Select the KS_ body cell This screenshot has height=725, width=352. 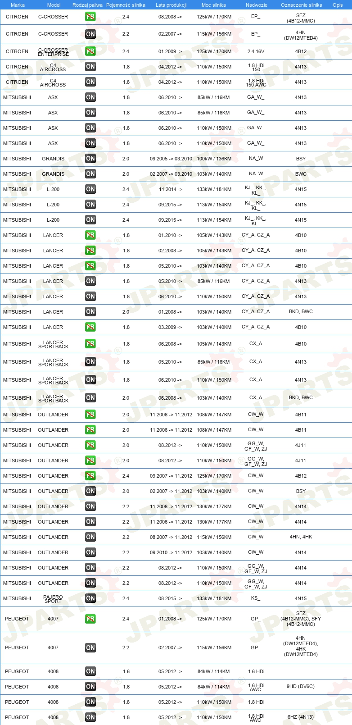[x=256, y=598]
